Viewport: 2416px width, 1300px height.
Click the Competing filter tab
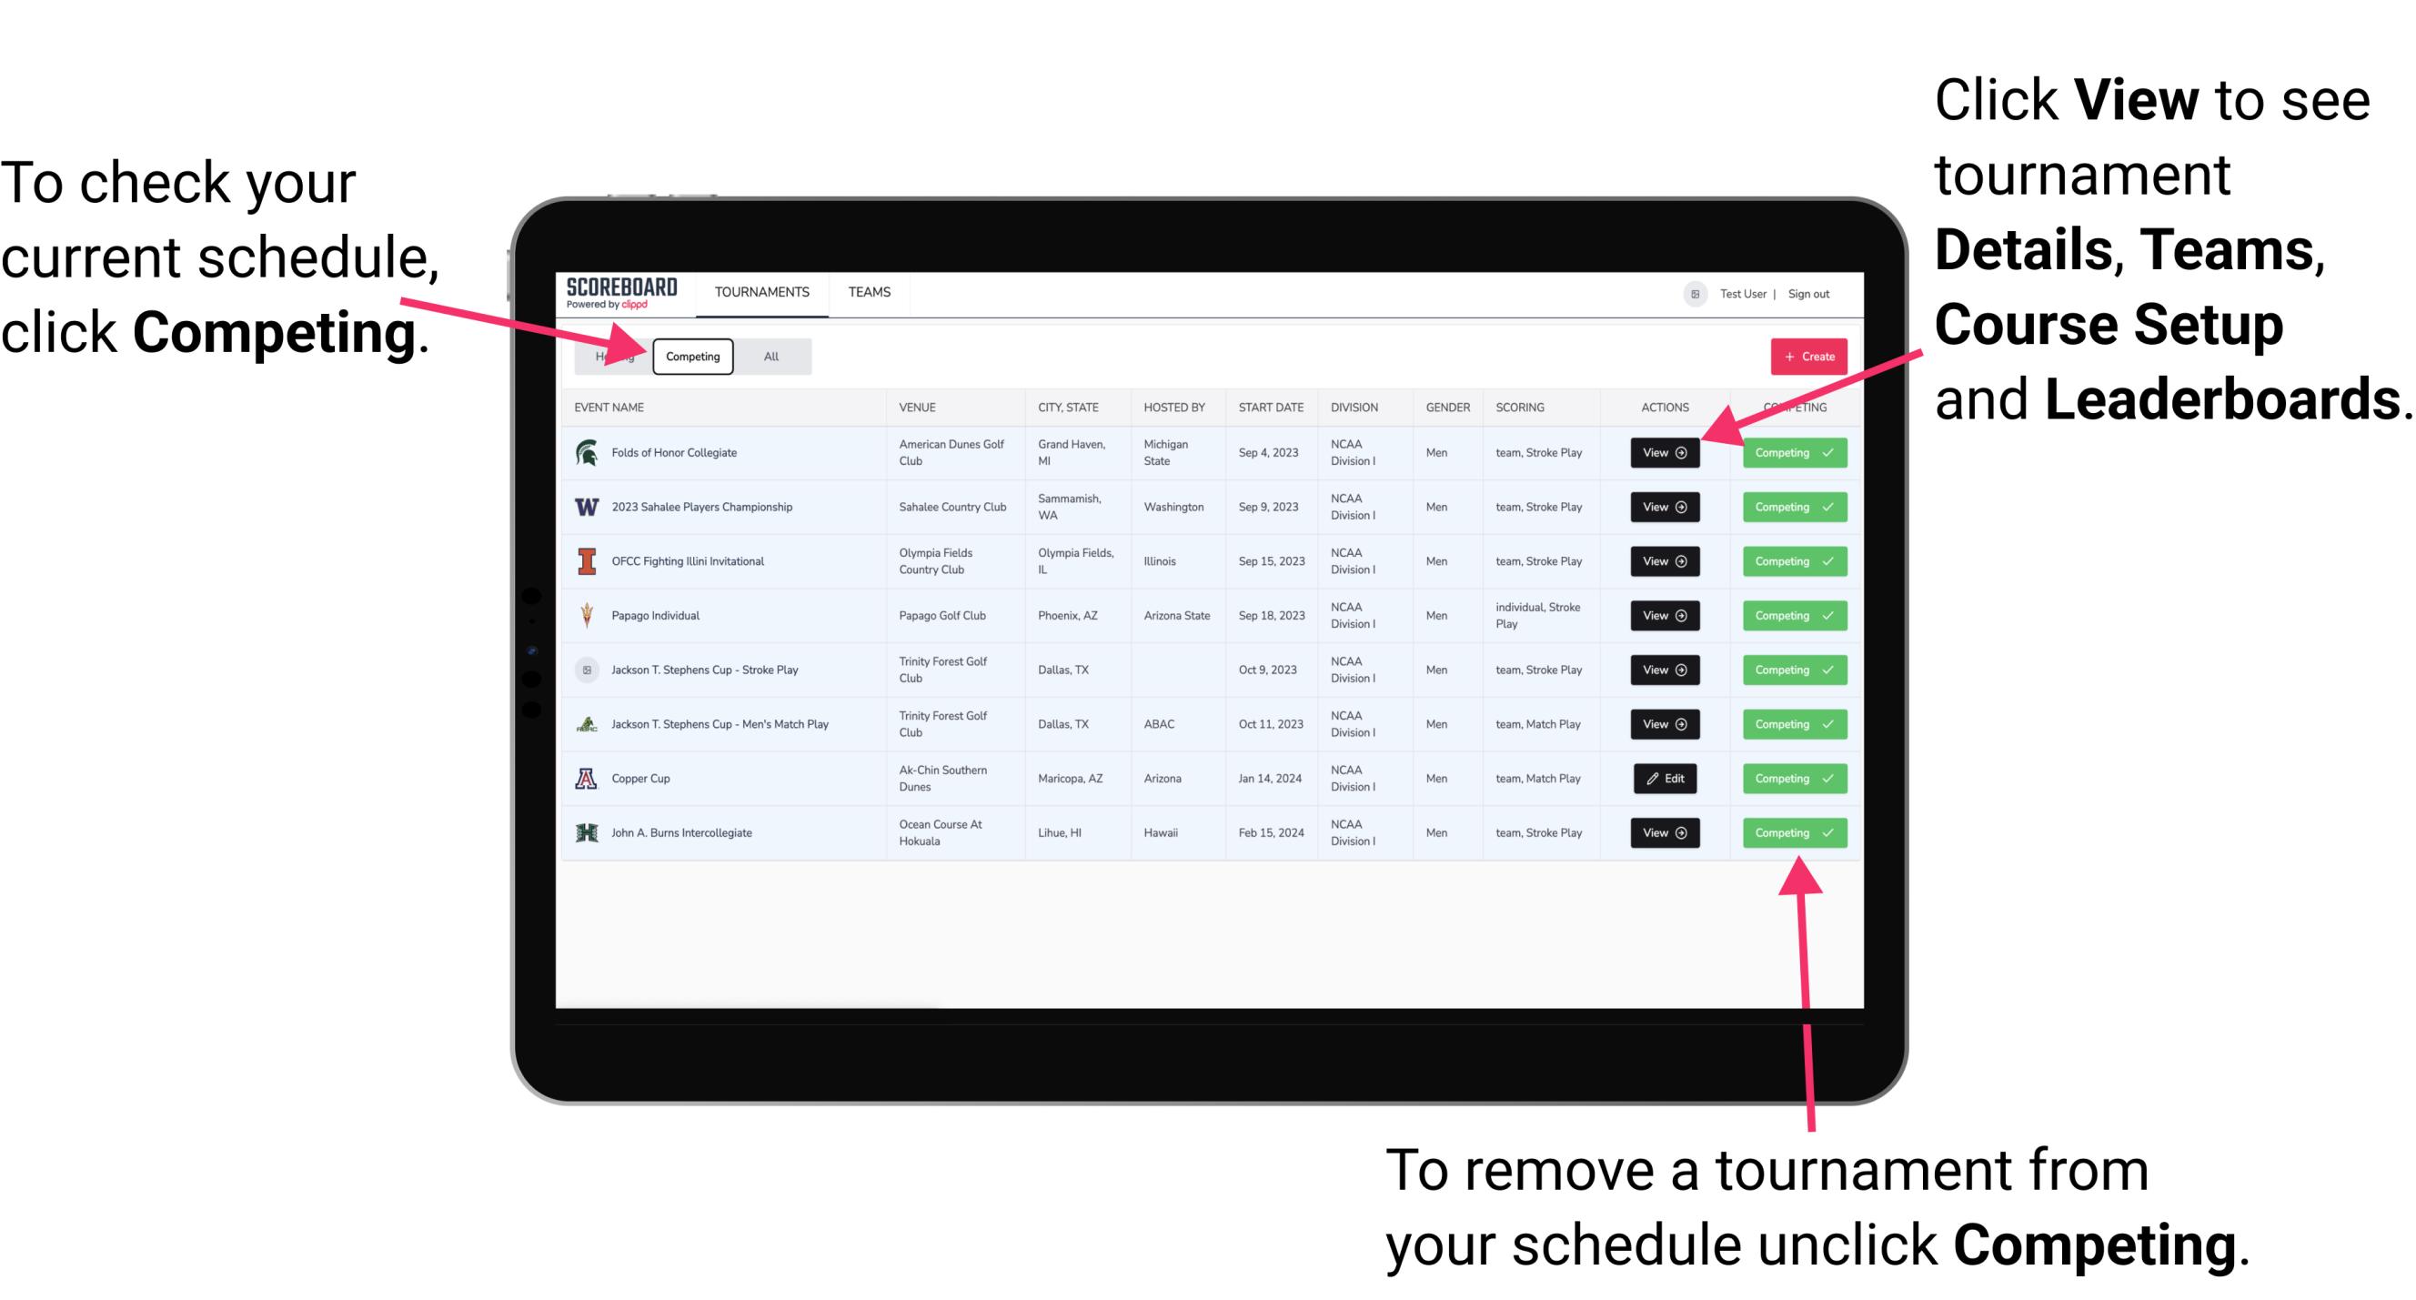(x=693, y=356)
